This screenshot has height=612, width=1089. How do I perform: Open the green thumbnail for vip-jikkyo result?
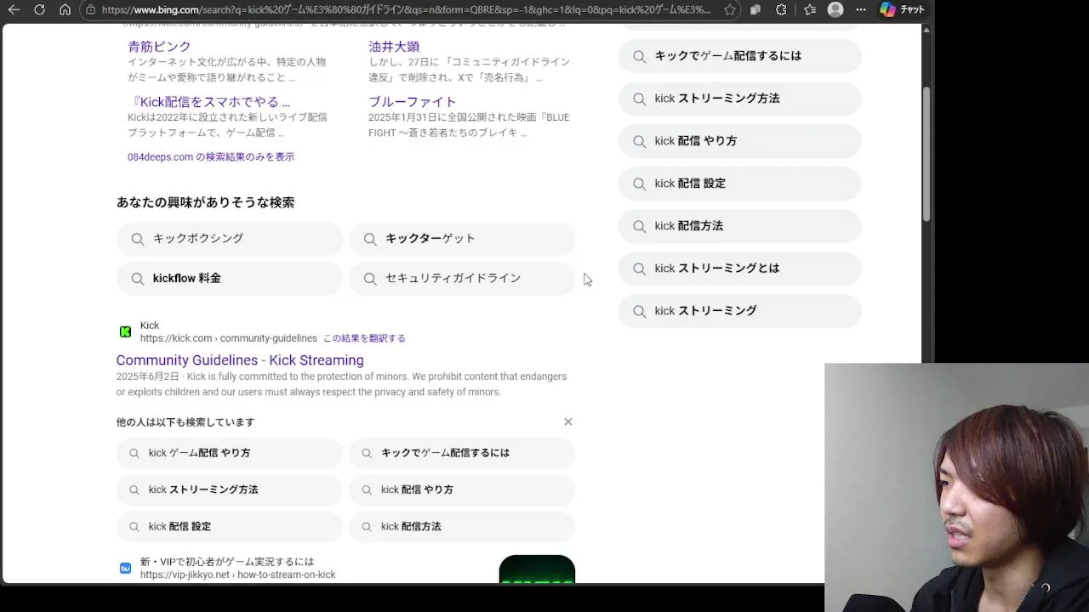537,569
